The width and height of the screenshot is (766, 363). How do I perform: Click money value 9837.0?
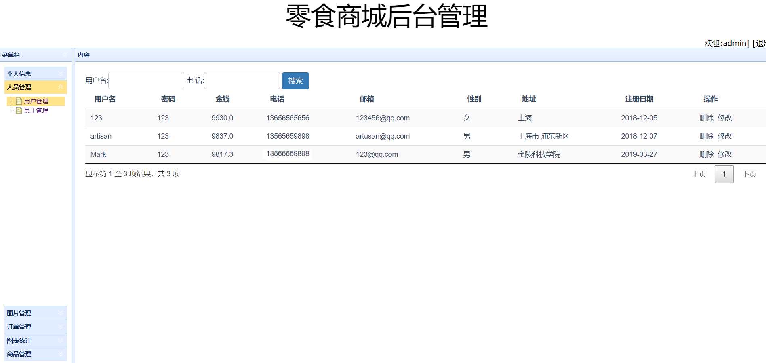tap(222, 136)
